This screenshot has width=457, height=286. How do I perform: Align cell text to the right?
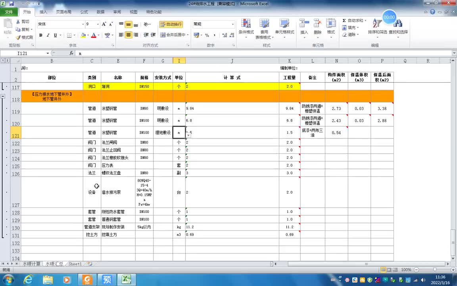tap(136, 35)
